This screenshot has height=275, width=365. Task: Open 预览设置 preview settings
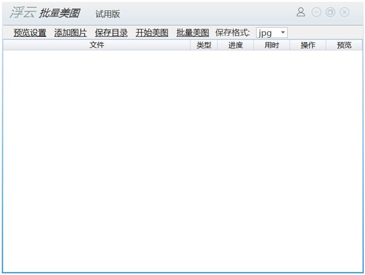pyautogui.click(x=30, y=33)
